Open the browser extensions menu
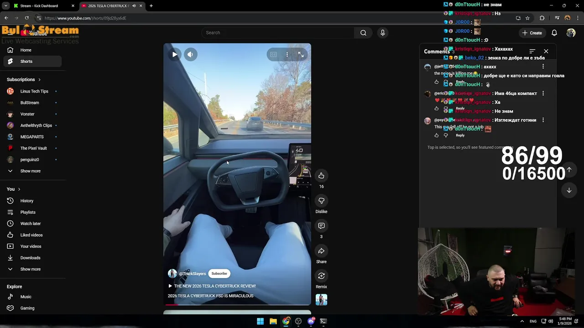This screenshot has width=584, height=328. (x=542, y=18)
